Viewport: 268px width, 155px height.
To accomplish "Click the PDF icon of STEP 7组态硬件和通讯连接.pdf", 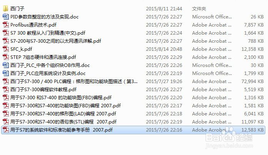I will point(6,57).
